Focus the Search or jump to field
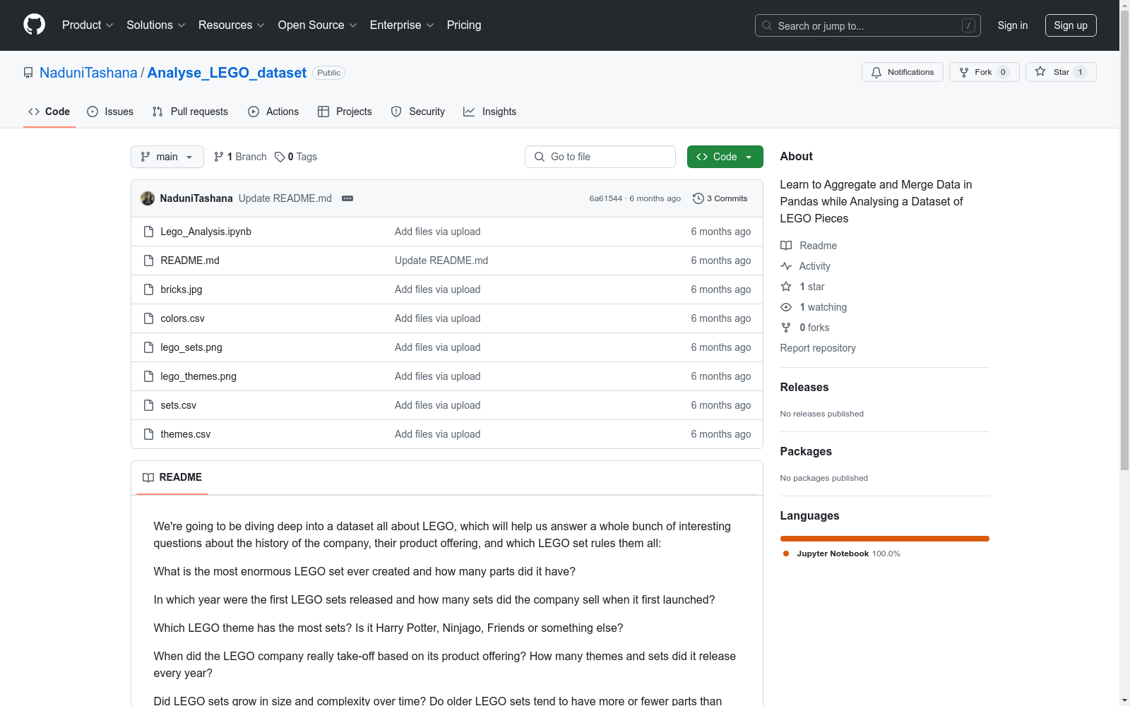The height and width of the screenshot is (706, 1130). click(x=868, y=25)
